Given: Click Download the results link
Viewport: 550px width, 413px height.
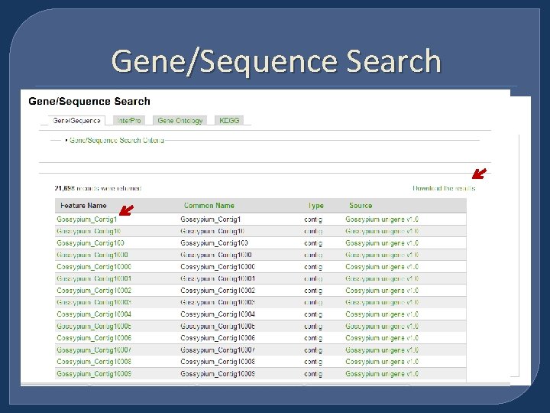Looking at the screenshot, I should click(444, 188).
